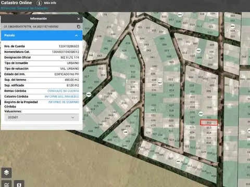Click the map icon button beside the wavy-line tool

point(19,184)
